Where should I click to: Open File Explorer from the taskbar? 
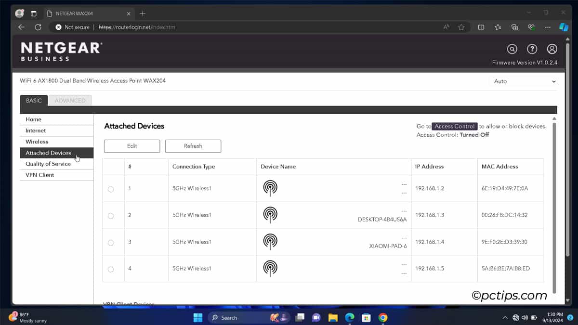pyautogui.click(x=332, y=317)
